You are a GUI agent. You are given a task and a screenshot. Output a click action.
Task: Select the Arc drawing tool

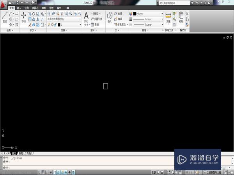11,14
